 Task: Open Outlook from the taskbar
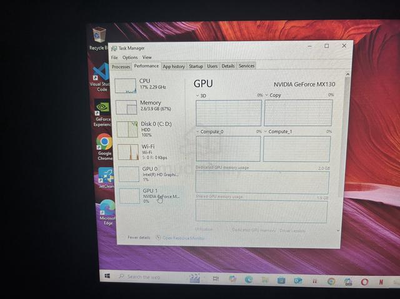[x=297, y=281]
